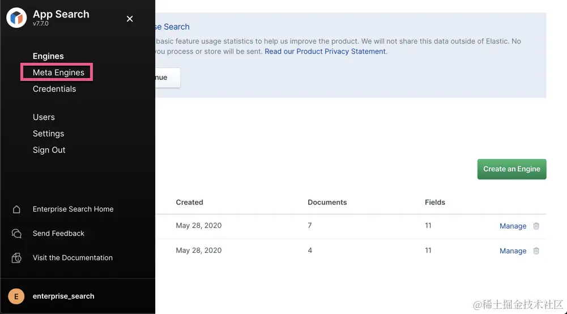Click the Visit the Documentation link
This screenshot has width=567, height=314.
tap(73, 258)
